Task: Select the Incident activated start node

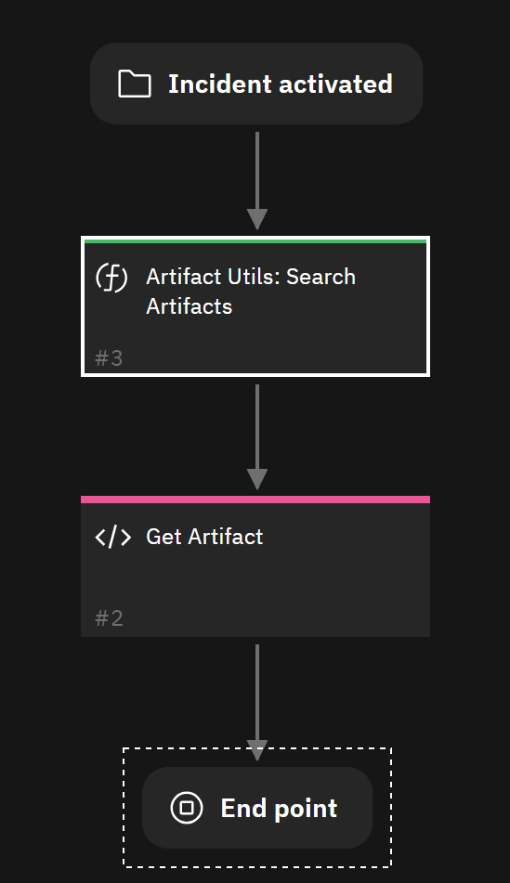Action: [x=256, y=84]
